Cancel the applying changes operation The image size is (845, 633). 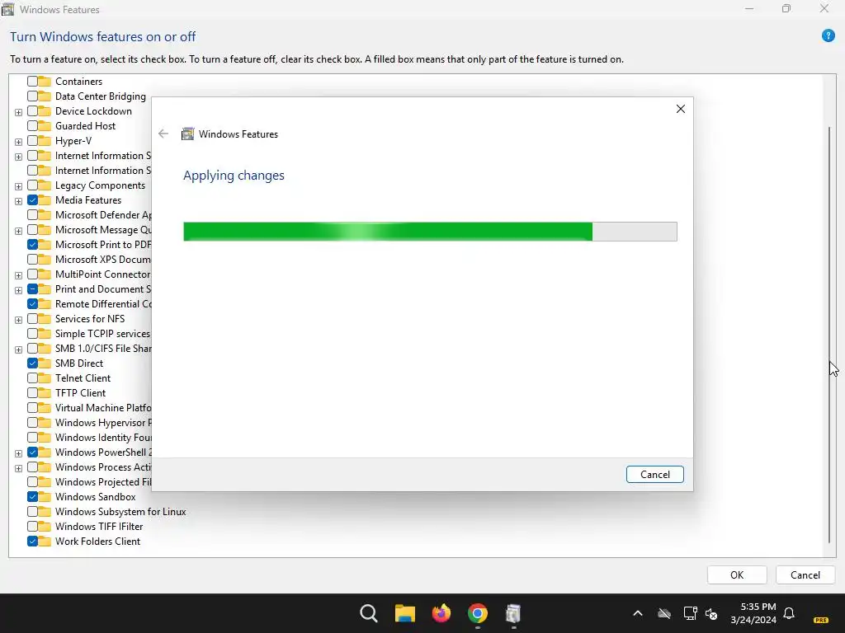pyautogui.click(x=654, y=474)
